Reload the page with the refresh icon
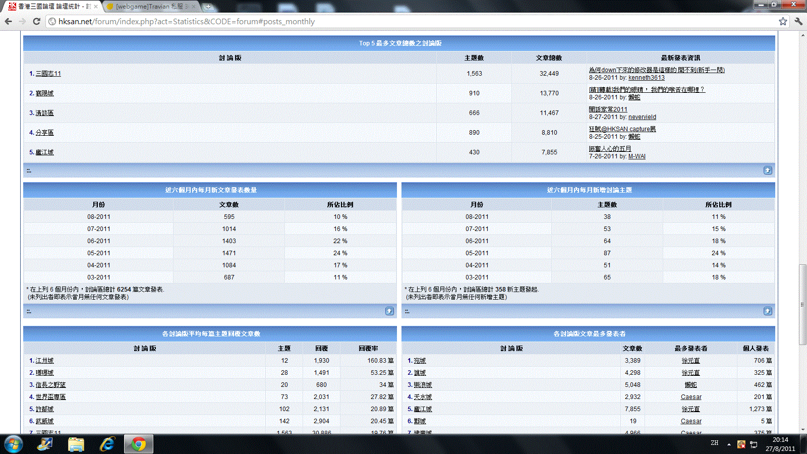The width and height of the screenshot is (807, 454). (36, 21)
